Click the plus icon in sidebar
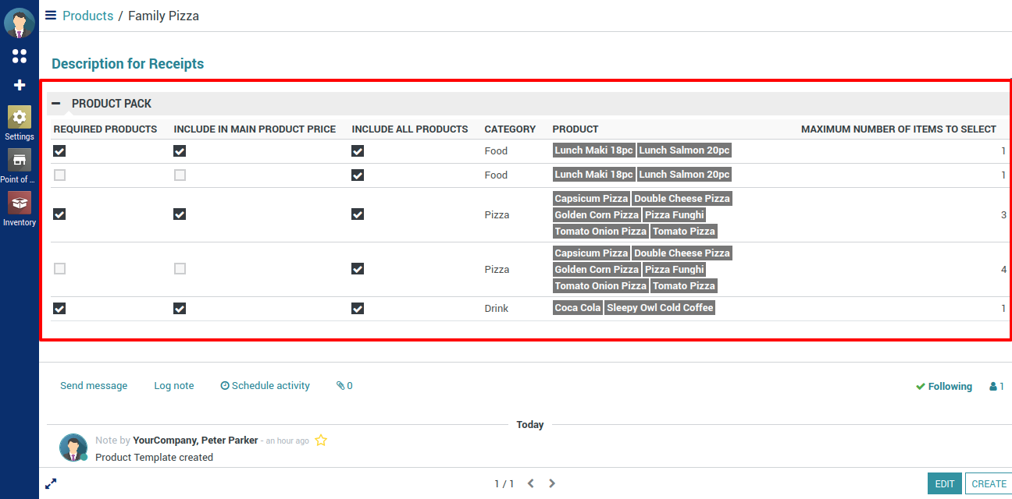Screen dimensions: 1012x499 20,85
